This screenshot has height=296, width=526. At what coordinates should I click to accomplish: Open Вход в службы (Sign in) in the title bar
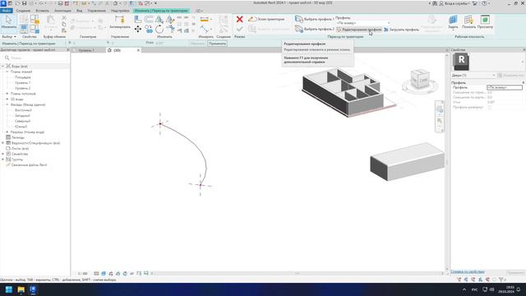coord(454,3)
